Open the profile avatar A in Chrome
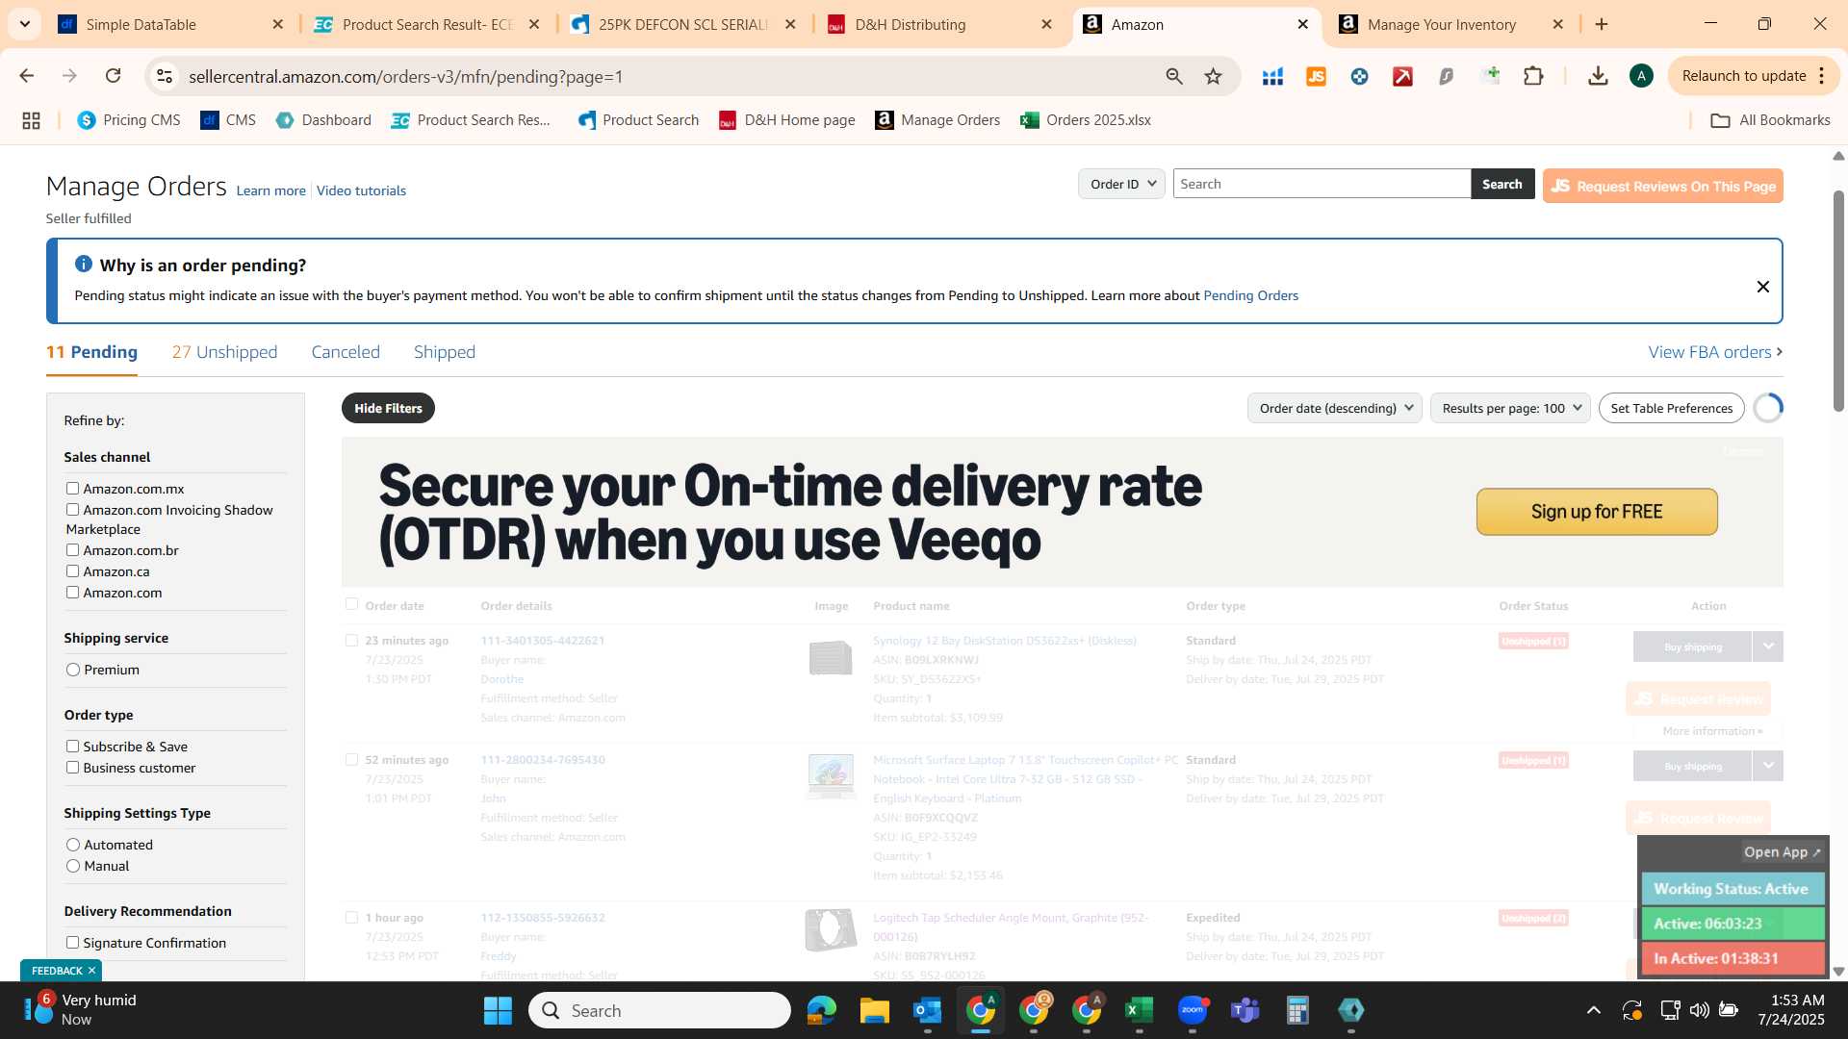This screenshot has width=1848, height=1039. coord(1641,76)
